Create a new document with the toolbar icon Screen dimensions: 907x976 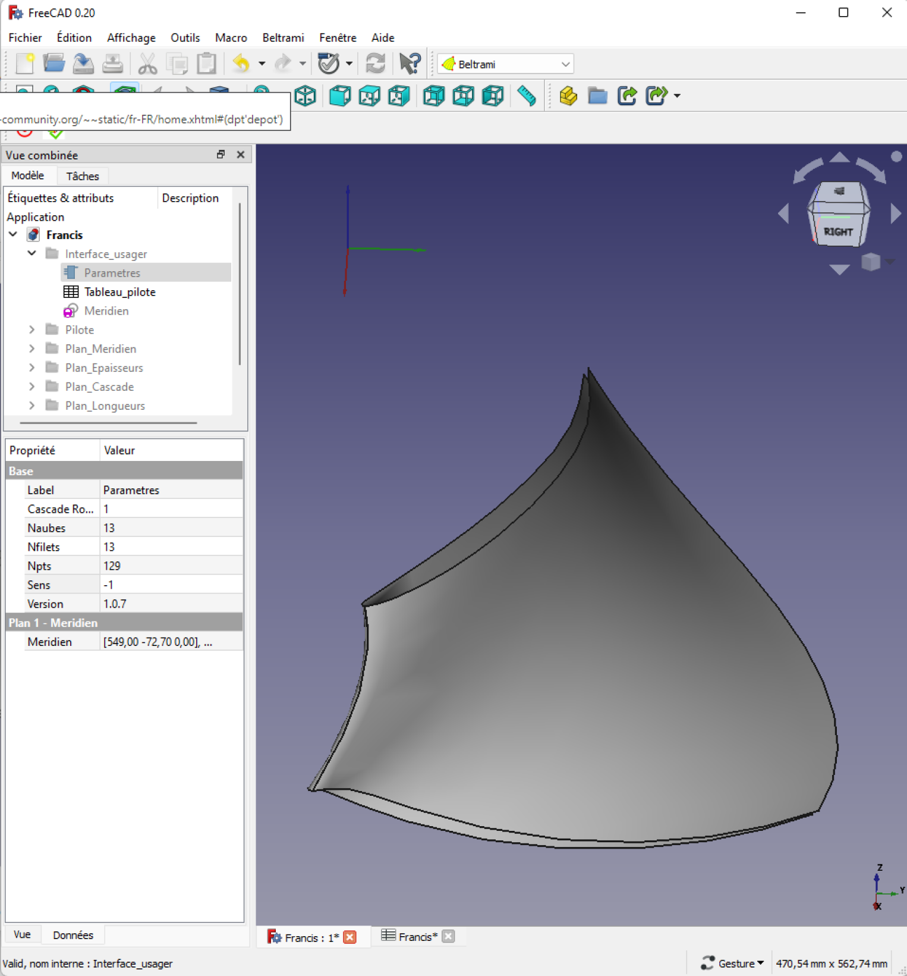coord(25,64)
